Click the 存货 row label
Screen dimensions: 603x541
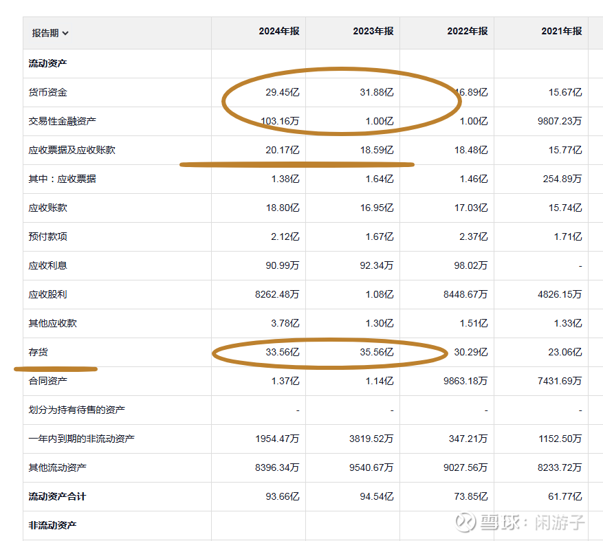click(38, 352)
